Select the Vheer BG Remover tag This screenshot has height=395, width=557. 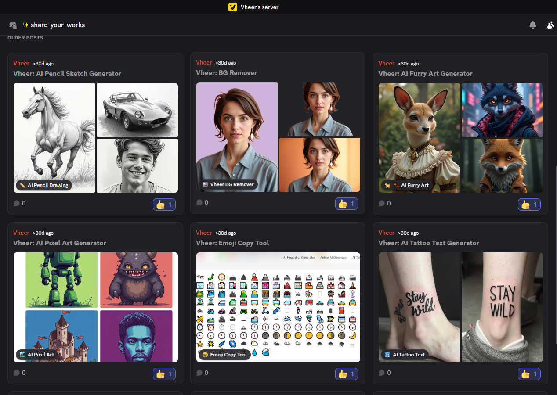(x=228, y=184)
